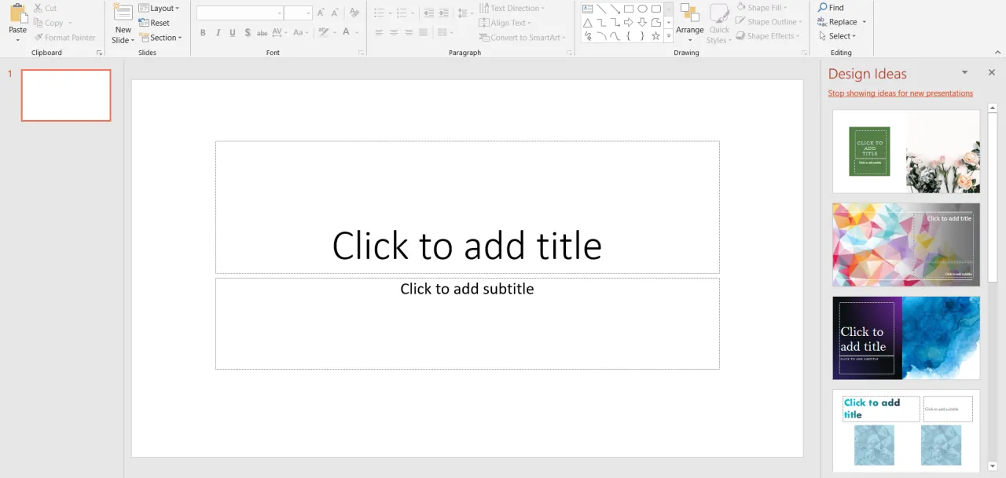This screenshot has height=478, width=1006.
Task: Click the Increase Font Size icon
Action: [321, 13]
